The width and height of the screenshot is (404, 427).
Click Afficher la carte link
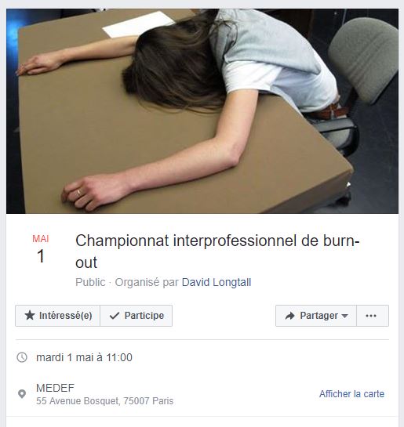coord(351,394)
